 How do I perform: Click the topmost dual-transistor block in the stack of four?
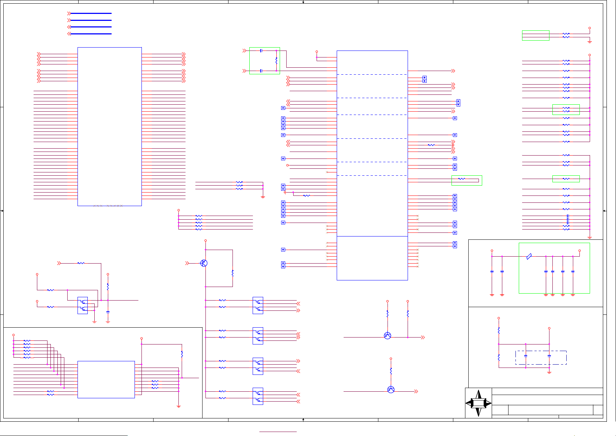[258, 305]
